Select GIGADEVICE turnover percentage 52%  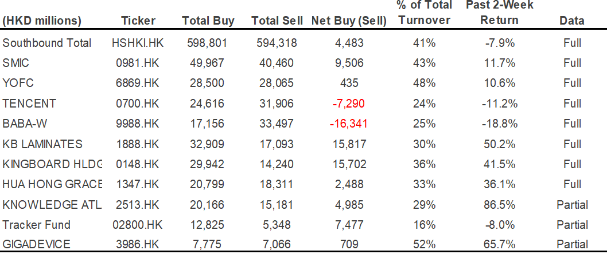[x=425, y=244]
